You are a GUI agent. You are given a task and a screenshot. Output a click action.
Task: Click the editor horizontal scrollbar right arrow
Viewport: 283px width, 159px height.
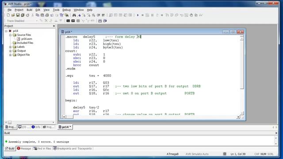pos(238,117)
